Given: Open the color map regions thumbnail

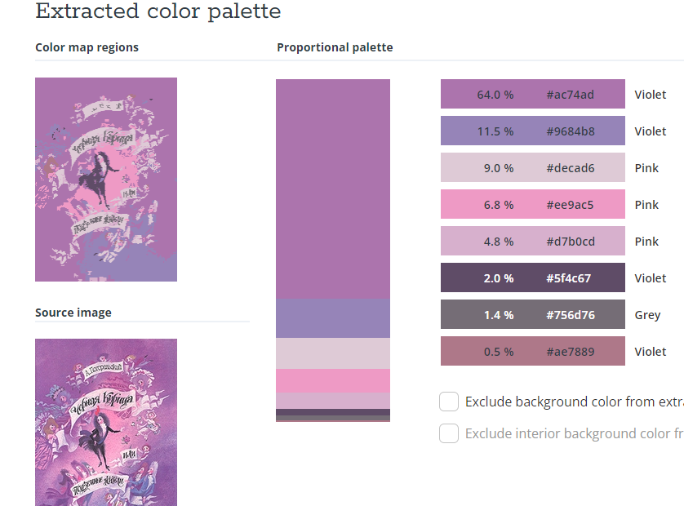Looking at the screenshot, I should tap(106, 180).
